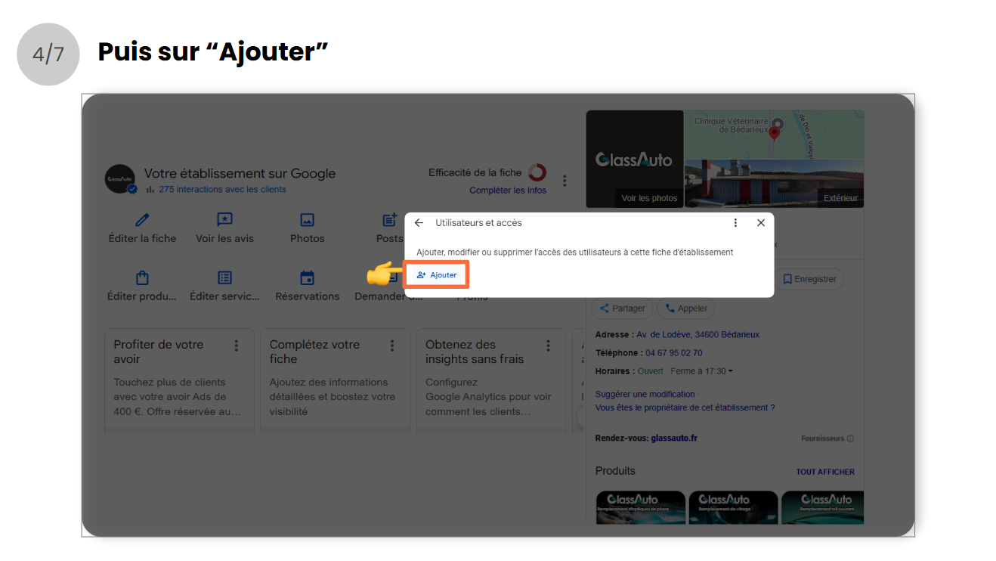Open Éditer produits shopping bag icon

click(x=142, y=278)
